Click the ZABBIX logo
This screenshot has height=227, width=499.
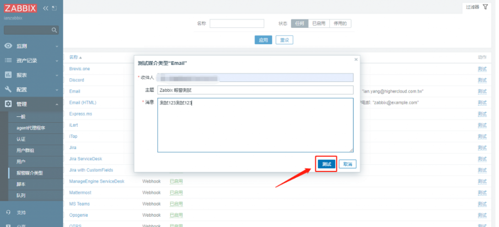click(x=20, y=8)
